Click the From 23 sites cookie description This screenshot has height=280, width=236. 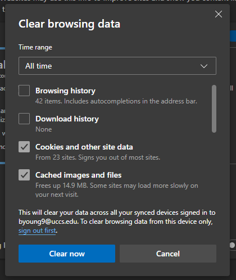pyautogui.click(x=98, y=157)
